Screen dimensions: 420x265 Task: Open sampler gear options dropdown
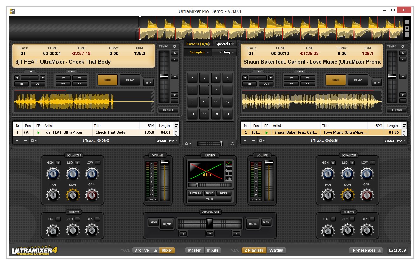coord(188,144)
